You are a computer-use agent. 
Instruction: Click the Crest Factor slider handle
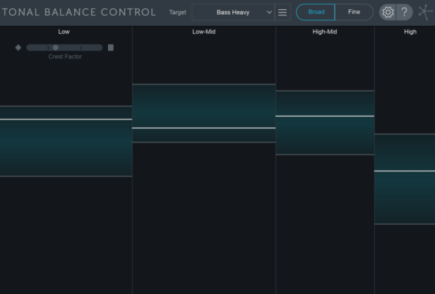(55, 48)
